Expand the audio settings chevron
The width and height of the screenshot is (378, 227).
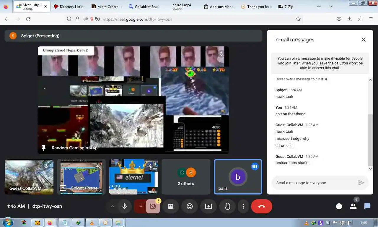[x=113, y=206]
